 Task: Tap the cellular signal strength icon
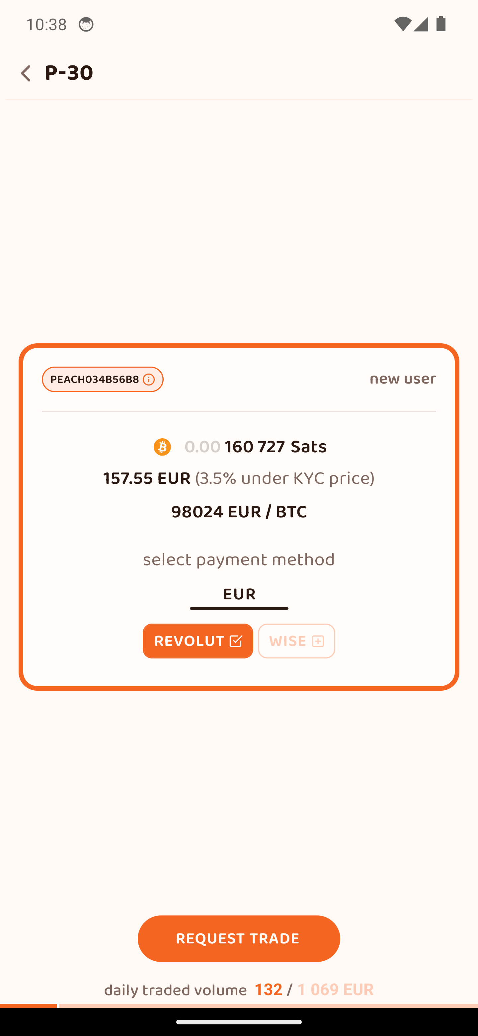coord(421,24)
